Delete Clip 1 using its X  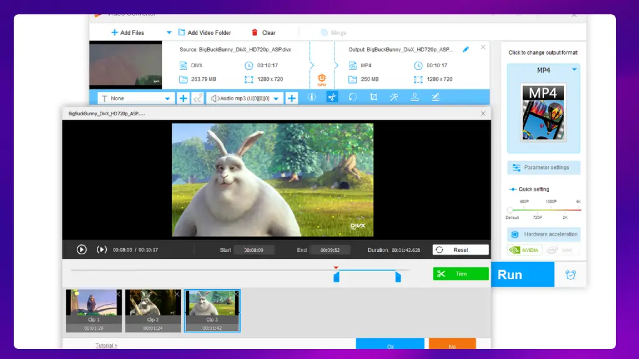118,294
